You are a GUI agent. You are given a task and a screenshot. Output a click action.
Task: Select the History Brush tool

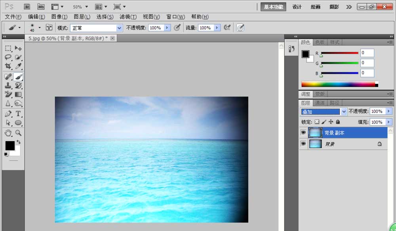click(x=18, y=85)
